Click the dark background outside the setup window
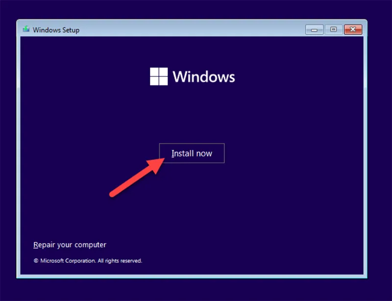Viewport: 392px width, 301px height. (196, 290)
